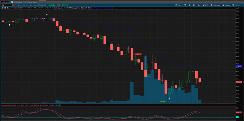Toggle the red symbol link indicator
The width and height of the screenshot is (244, 121).
pos(15,5)
